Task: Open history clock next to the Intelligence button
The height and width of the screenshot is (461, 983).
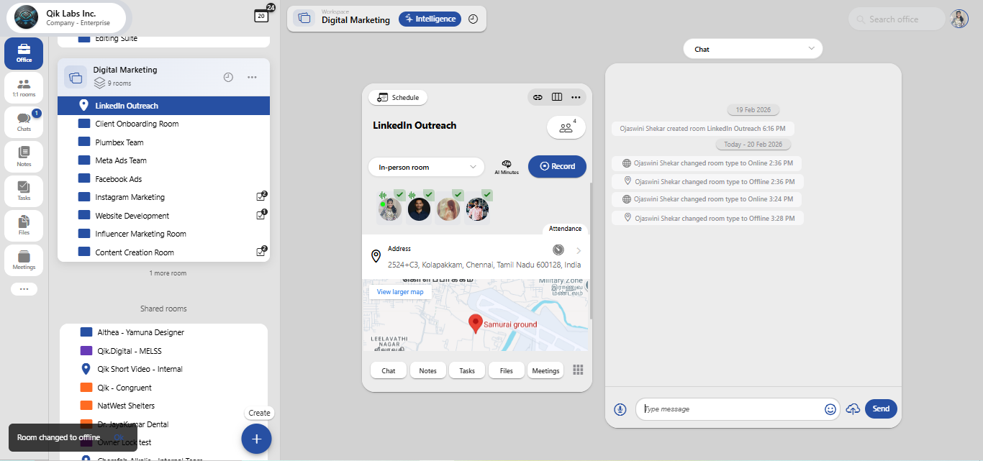Action: click(x=473, y=19)
